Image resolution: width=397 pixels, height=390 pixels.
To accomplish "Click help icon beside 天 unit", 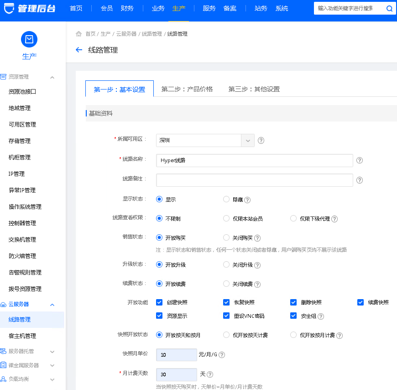I will click(209, 374).
